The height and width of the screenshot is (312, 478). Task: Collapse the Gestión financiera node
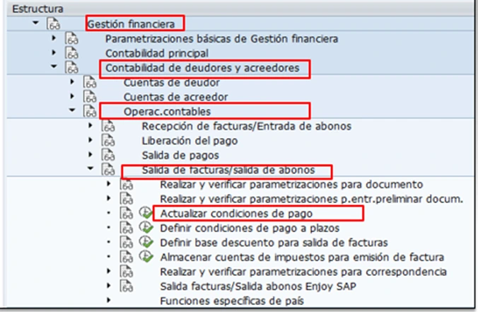(x=35, y=23)
